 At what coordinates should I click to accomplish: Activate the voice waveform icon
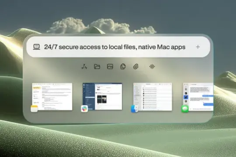click(x=152, y=66)
